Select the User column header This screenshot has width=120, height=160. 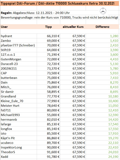[4, 27]
